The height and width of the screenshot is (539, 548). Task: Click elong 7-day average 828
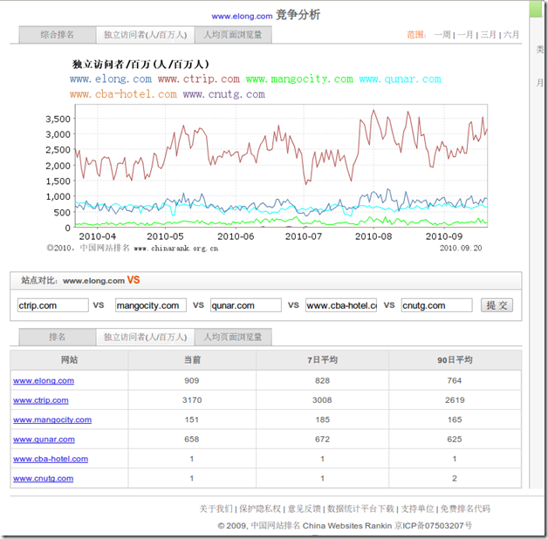[322, 380]
